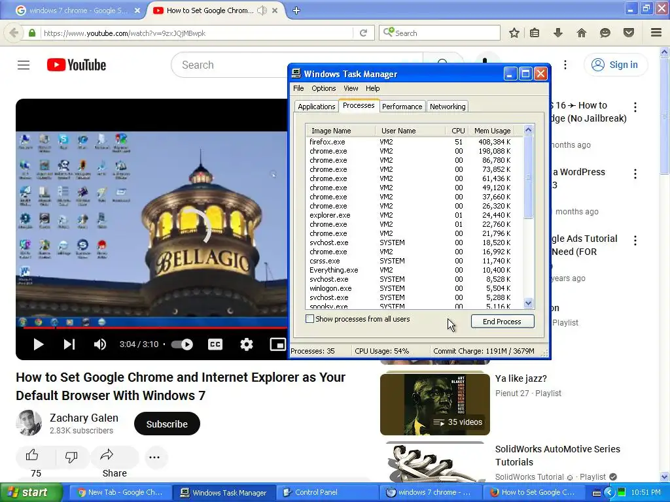Open Zachary Galen channel link
Screen dimensions: 670x502
pyautogui.click(x=84, y=418)
